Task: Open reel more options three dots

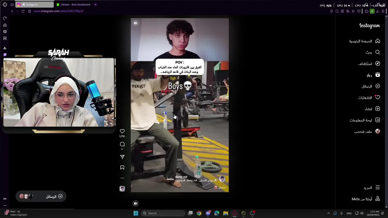Action: (122, 178)
